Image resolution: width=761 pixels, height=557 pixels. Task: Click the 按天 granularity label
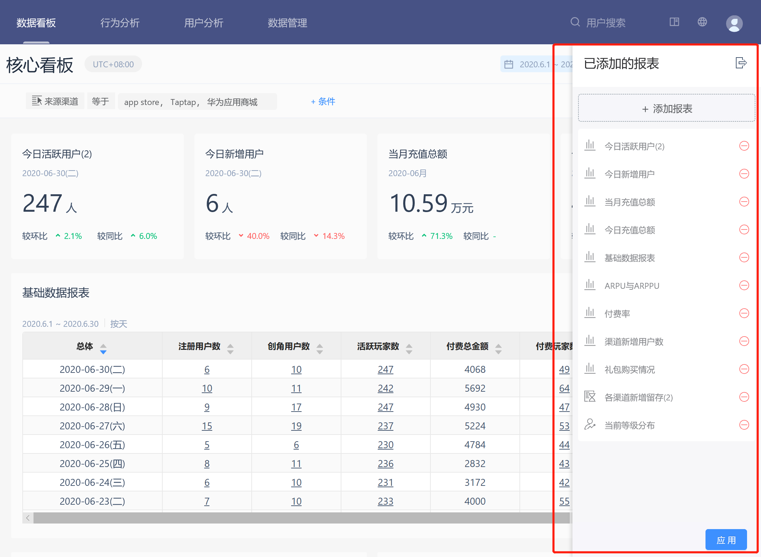119,324
